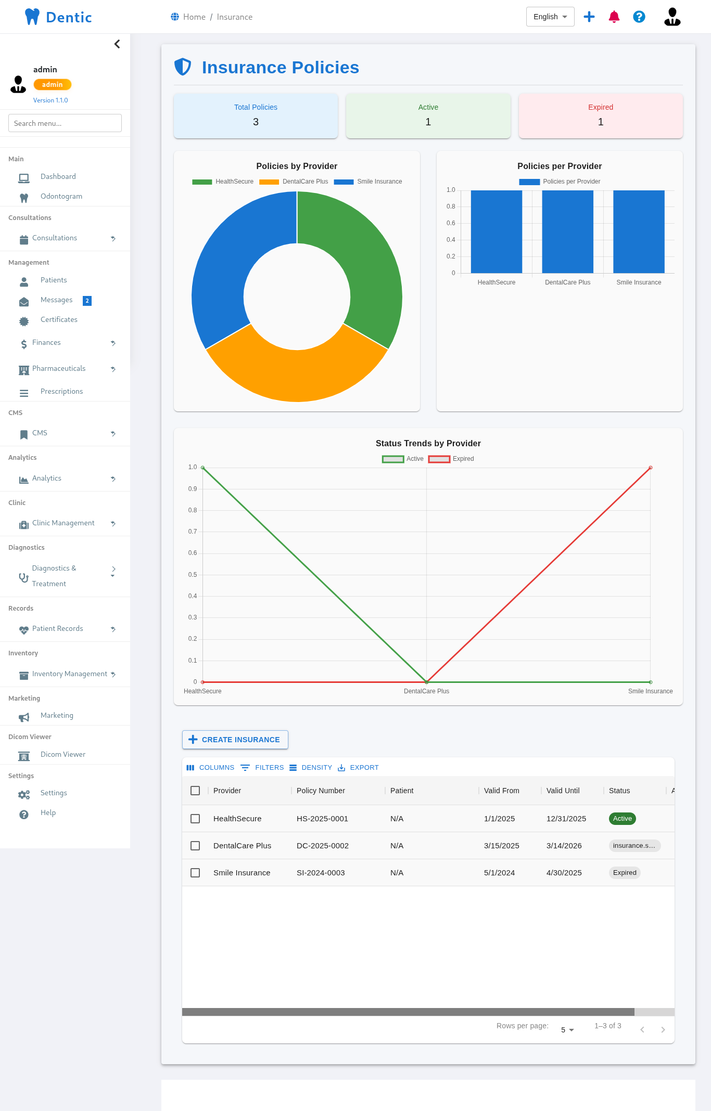Click the blue plus icon in header
711x1111 pixels.
[x=589, y=17]
